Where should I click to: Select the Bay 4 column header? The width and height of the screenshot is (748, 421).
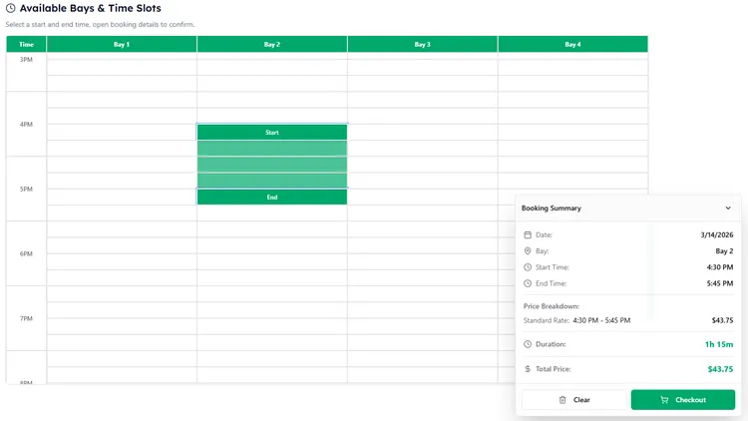[x=572, y=44]
